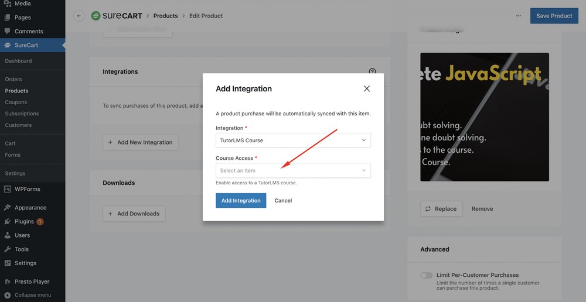The height and width of the screenshot is (302, 586).
Task: Toggle Limit Per-Customer Purchases switch
Action: (426, 275)
